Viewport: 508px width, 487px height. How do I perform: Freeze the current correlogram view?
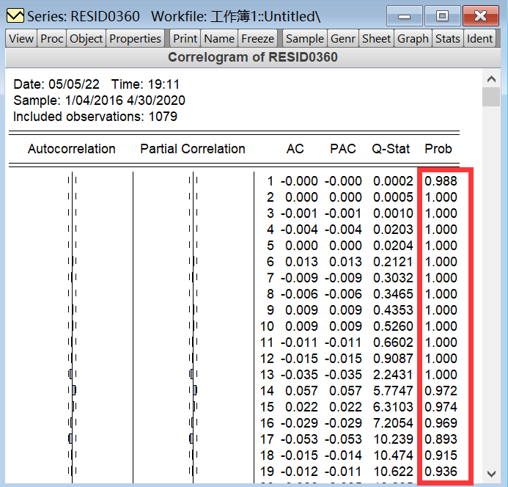257,39
